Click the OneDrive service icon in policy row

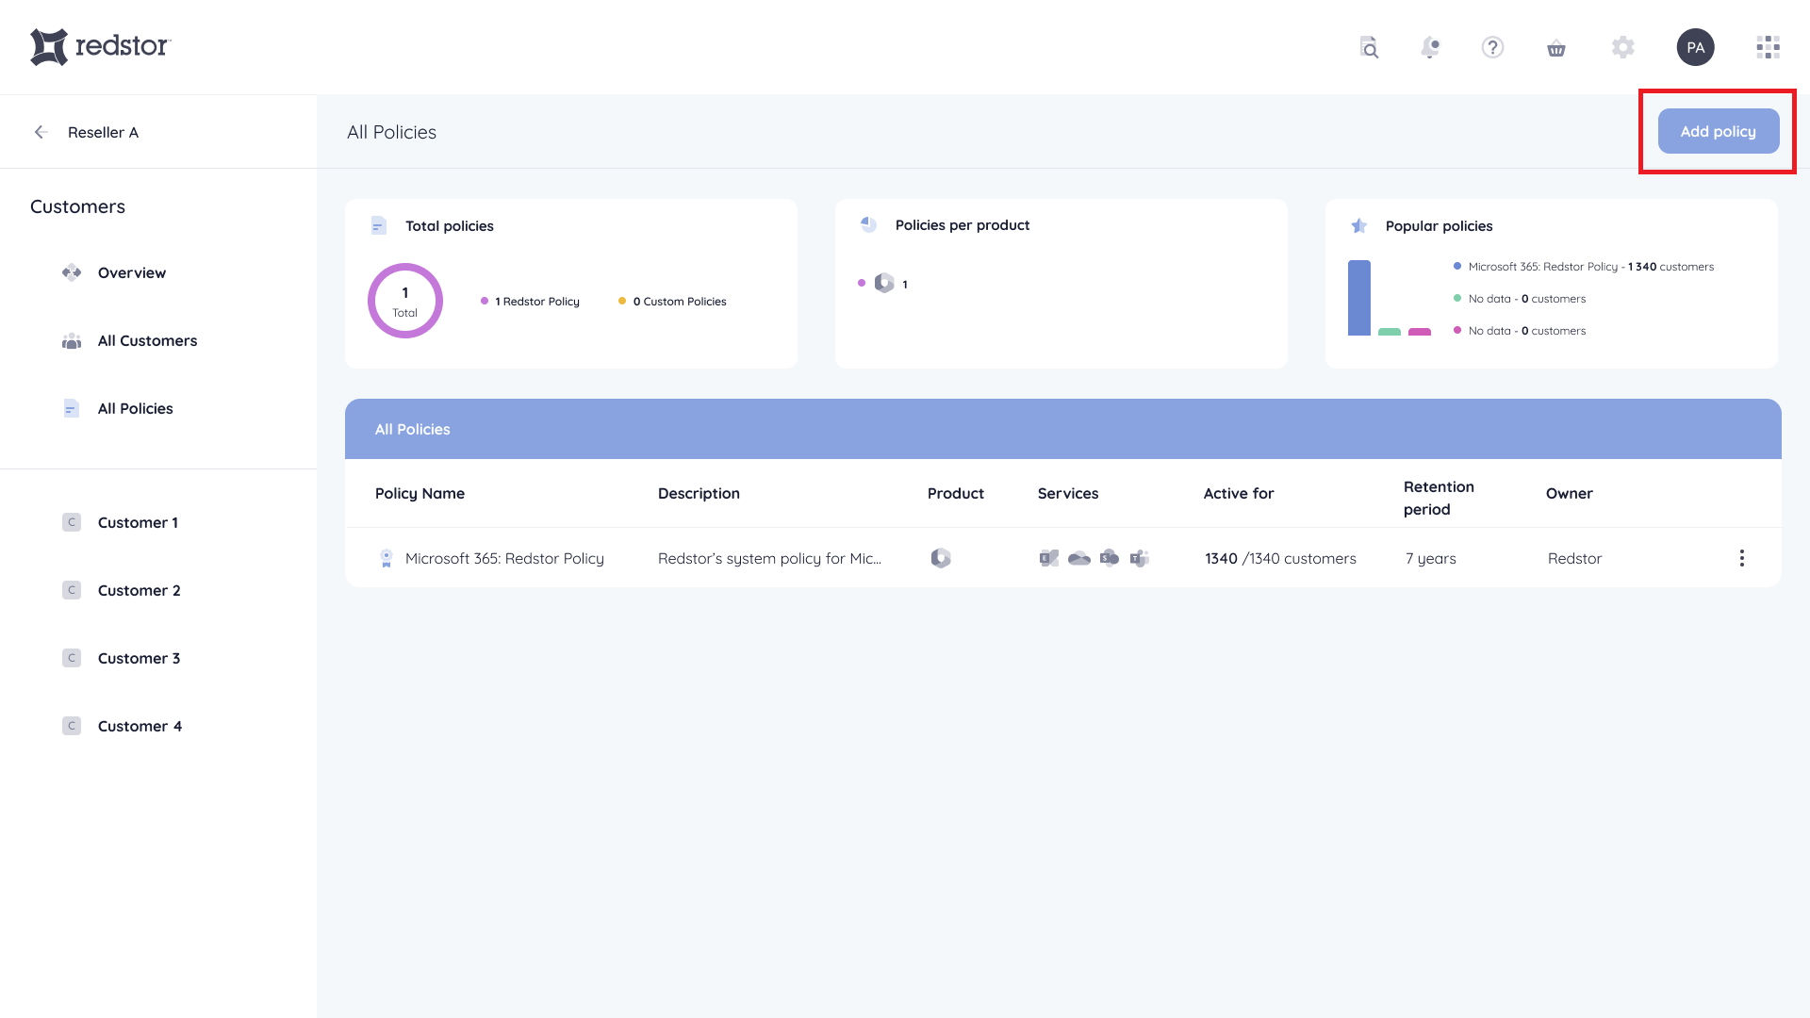coord(1079,558)
